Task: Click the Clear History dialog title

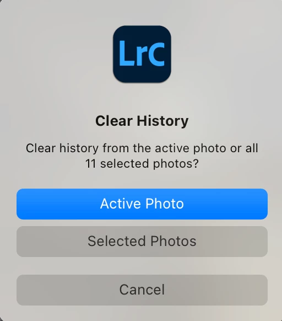Action: (142, 121)
